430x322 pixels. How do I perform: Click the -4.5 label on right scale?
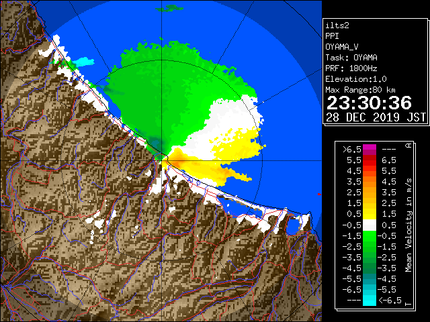[x=387, y=279]
